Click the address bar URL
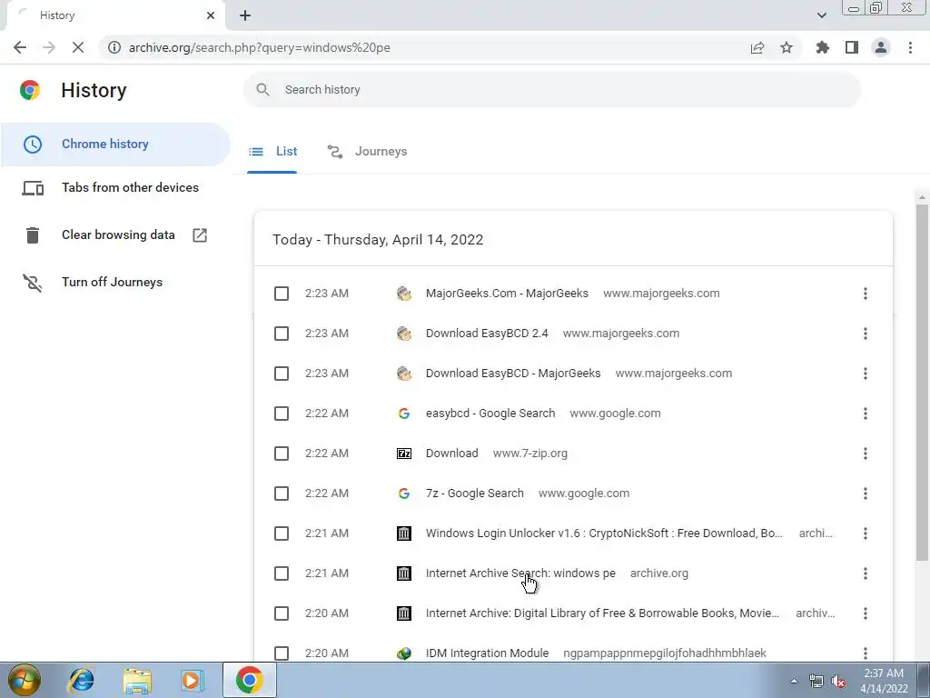This screenshot has height=698, width=930. (x=259, y=47)
